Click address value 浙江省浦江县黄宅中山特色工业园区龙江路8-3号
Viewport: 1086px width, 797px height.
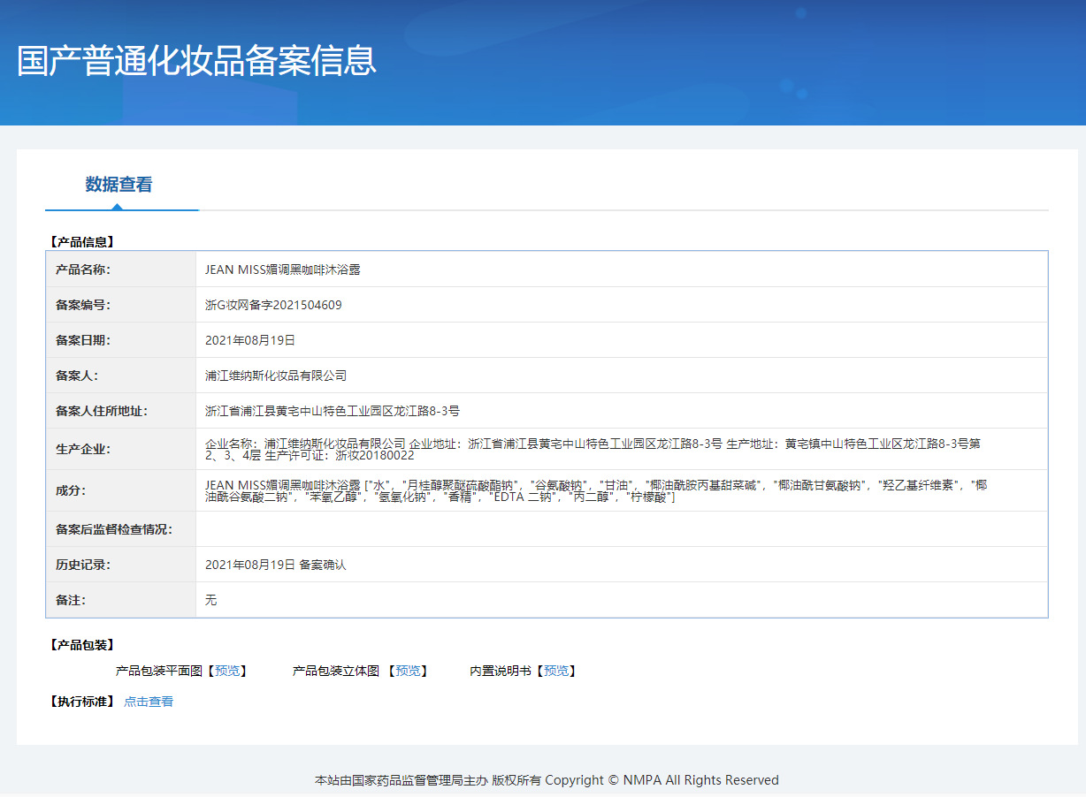(x=333, y=411)
